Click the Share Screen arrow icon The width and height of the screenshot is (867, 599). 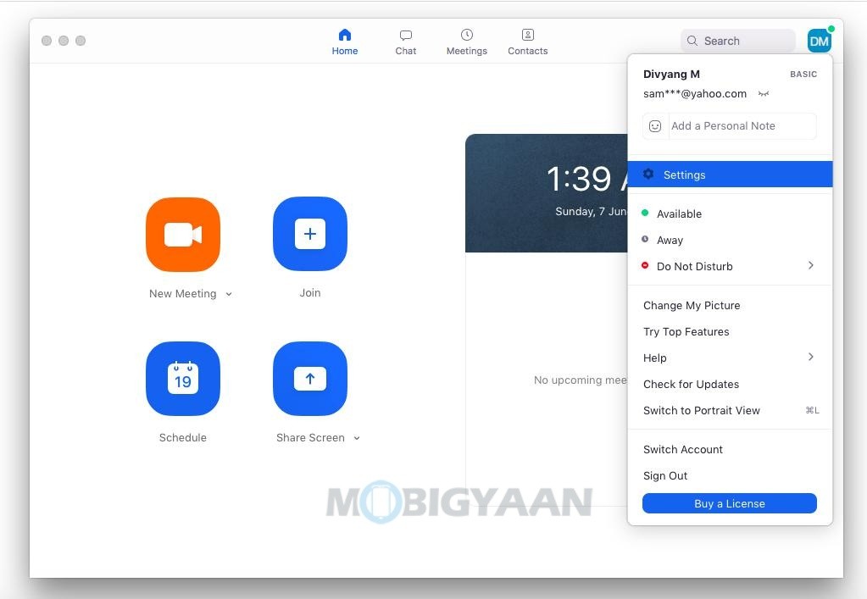[309, 379]
